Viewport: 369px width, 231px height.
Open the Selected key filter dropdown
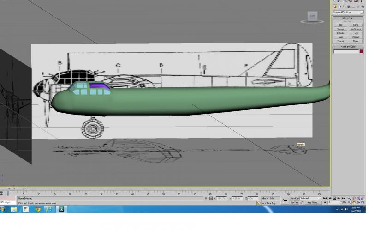click(x=310, y=198)
